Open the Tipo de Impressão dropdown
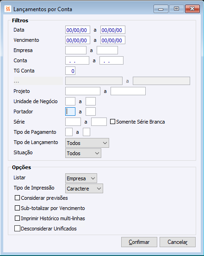Screen dimensions: 204x256 coord(84,189)
